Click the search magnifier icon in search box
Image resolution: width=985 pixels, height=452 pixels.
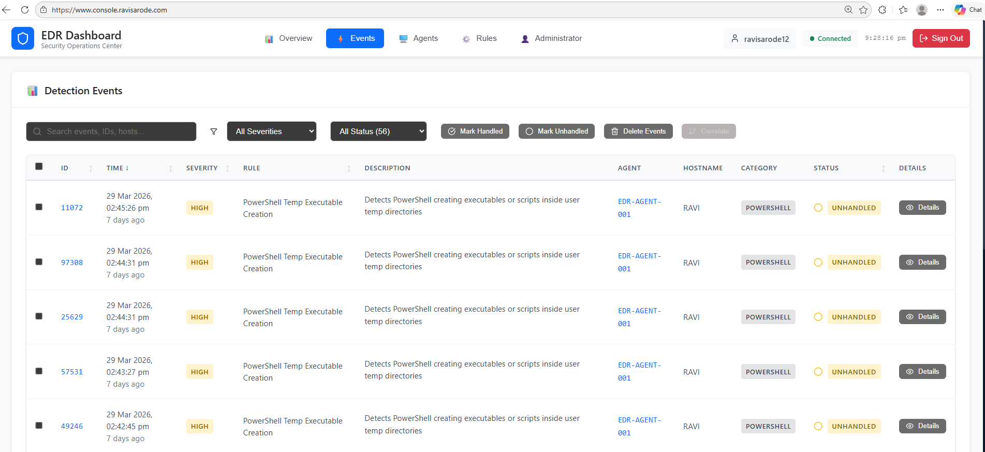37,132
